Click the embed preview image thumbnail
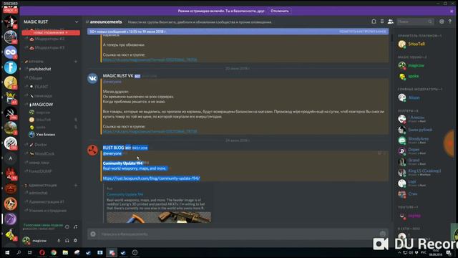 [159, 217]
